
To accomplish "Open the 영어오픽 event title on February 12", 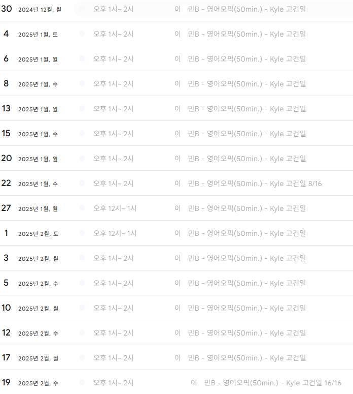I will (246, 333).
